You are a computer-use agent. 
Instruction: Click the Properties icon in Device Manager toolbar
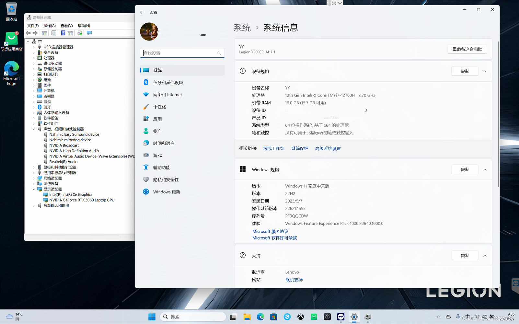point(53,33)
